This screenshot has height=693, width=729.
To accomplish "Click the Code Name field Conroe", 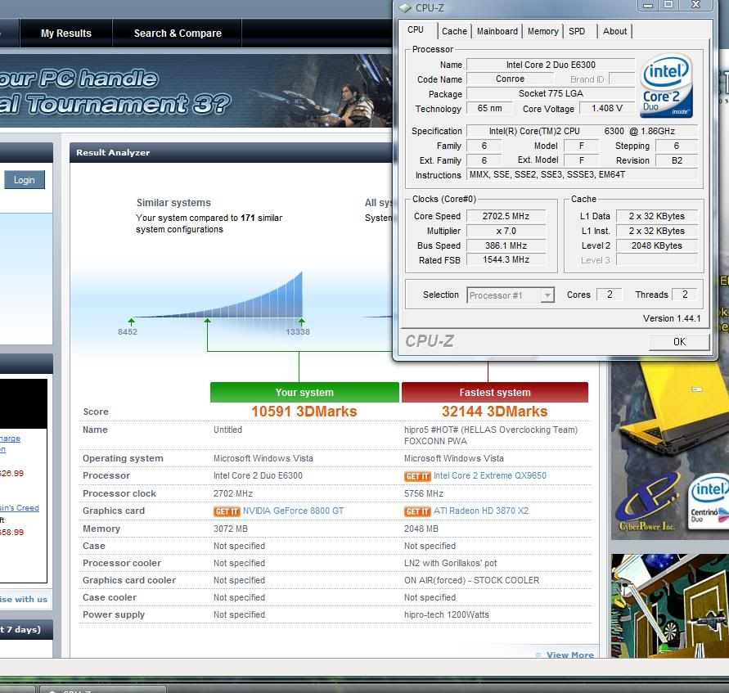I will click(x=510, y=79).
